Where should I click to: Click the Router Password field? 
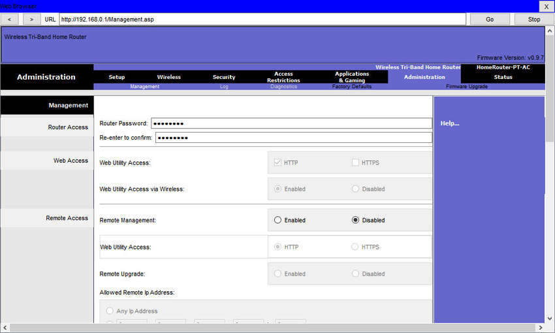pyautogui.click(x=291, y=123)
